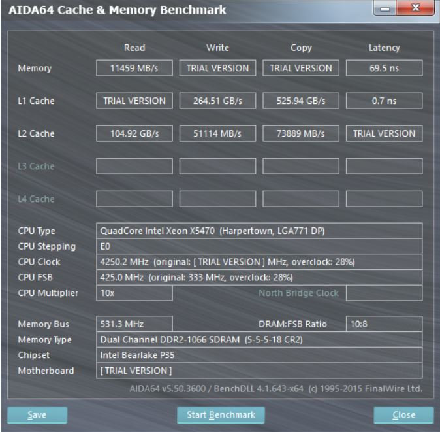Image resolution: width=440 pixels, height=432 pixels.
Task: Click the Latency column header
Action: [x=384, y=48]
